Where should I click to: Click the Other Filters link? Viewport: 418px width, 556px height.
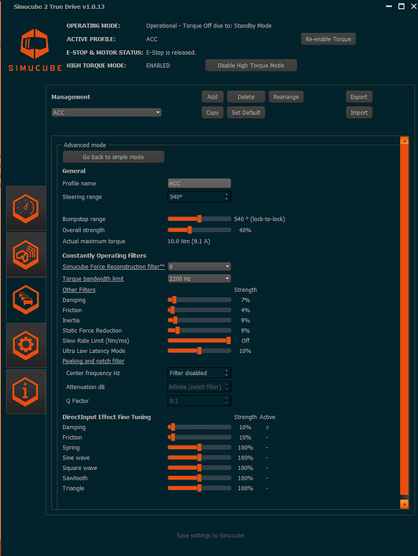click(79, 290)
